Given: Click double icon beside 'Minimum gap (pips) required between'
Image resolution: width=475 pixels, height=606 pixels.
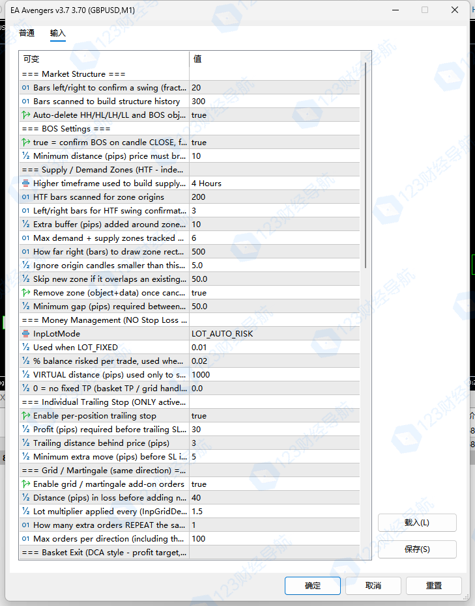Looking at the screenshot, I should [x=25, y=307].
